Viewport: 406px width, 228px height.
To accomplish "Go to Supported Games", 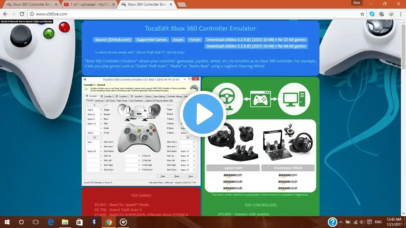I will pyautogui.click(x=152, y=40).
